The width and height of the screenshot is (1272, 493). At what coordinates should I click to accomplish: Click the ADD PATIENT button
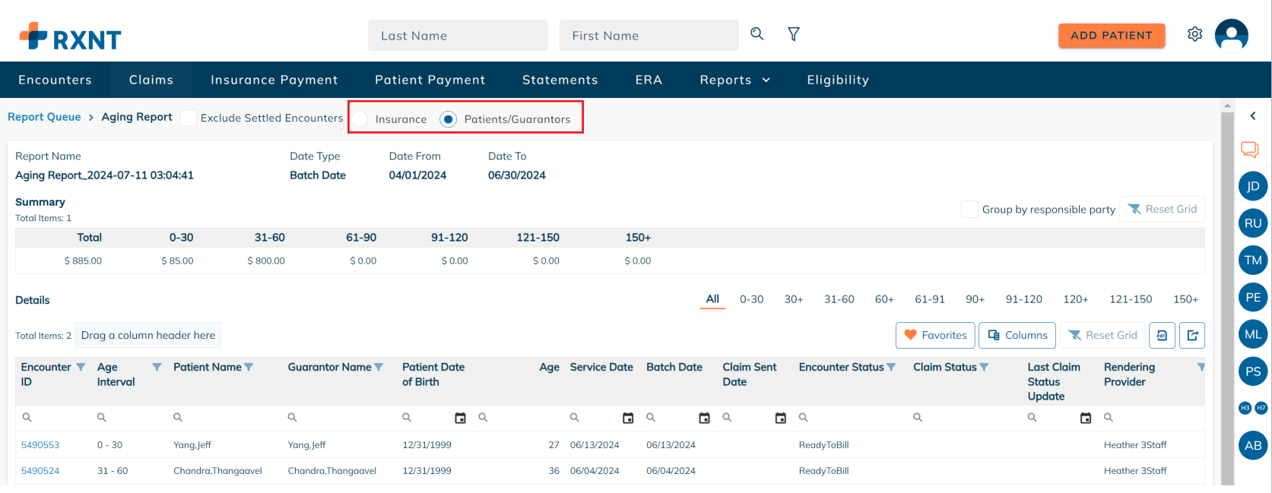tap(1111, 35)
